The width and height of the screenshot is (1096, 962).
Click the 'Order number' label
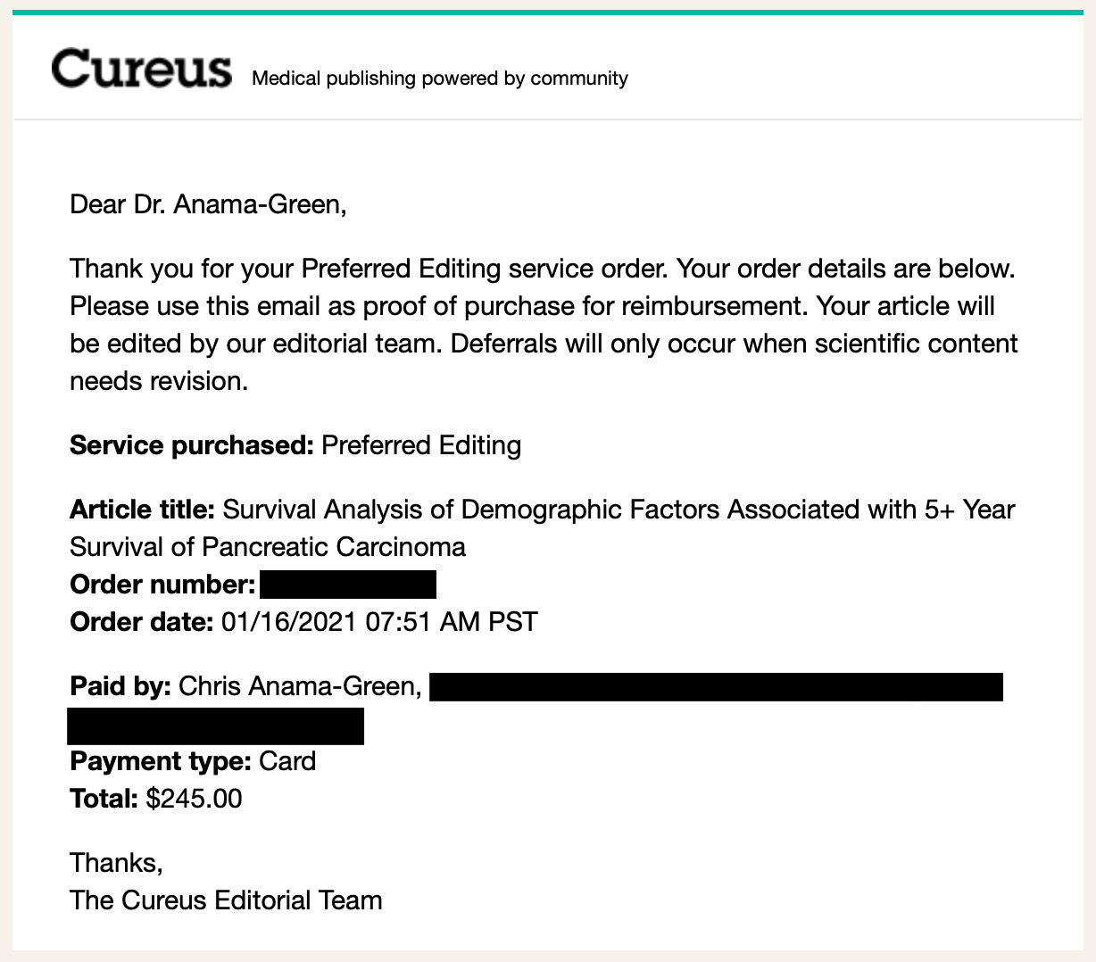(163, 585)
